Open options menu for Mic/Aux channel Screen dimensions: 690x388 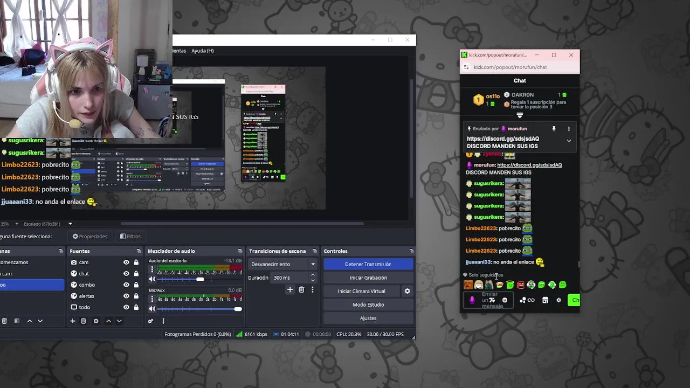[152, 299]
